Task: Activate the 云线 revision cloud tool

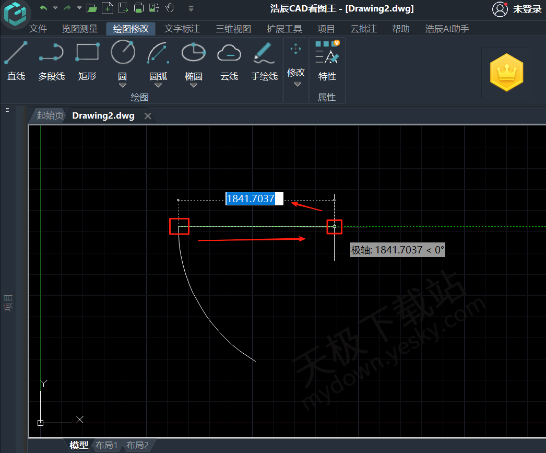Action: 229,62
